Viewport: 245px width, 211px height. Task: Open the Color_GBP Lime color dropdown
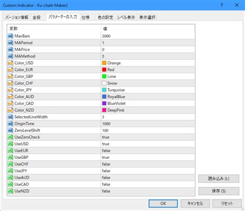[x=148, y=76]
